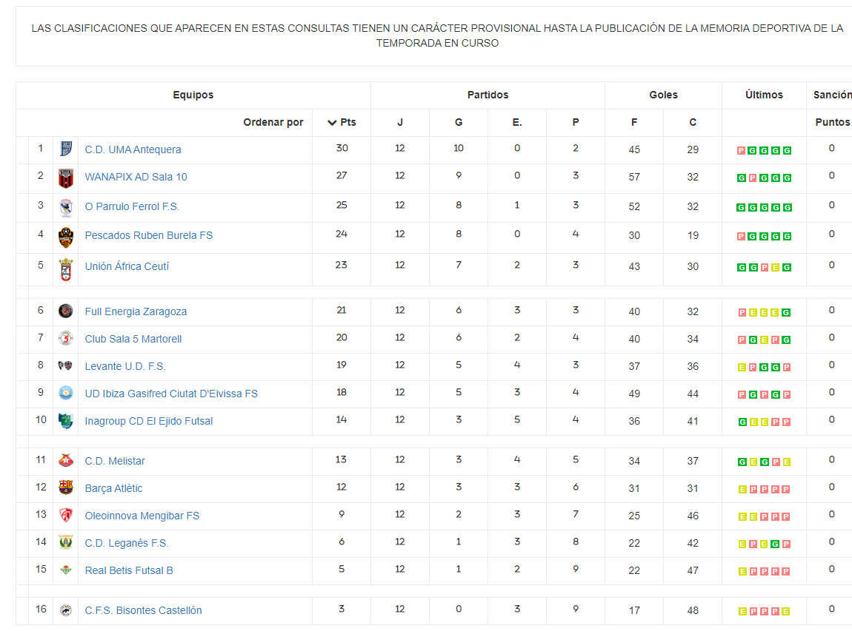852x631 pixels.
Task: Sort by the G wins column header
Action: [x=459, y=122]
